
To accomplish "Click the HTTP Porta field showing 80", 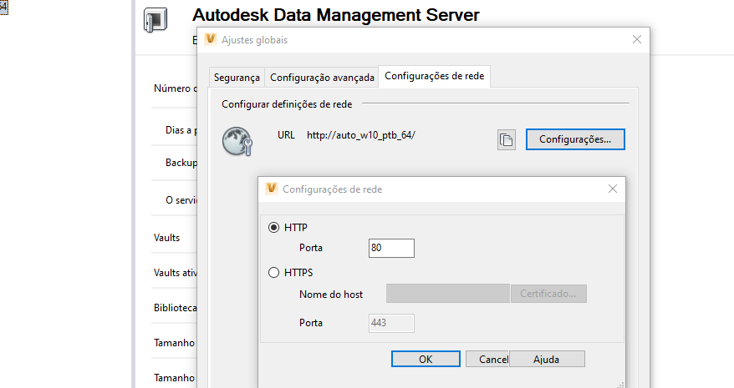I will [x=391, y=248].
